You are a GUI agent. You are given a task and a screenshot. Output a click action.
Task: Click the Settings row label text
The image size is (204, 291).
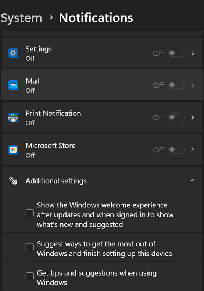click(39, 49)
